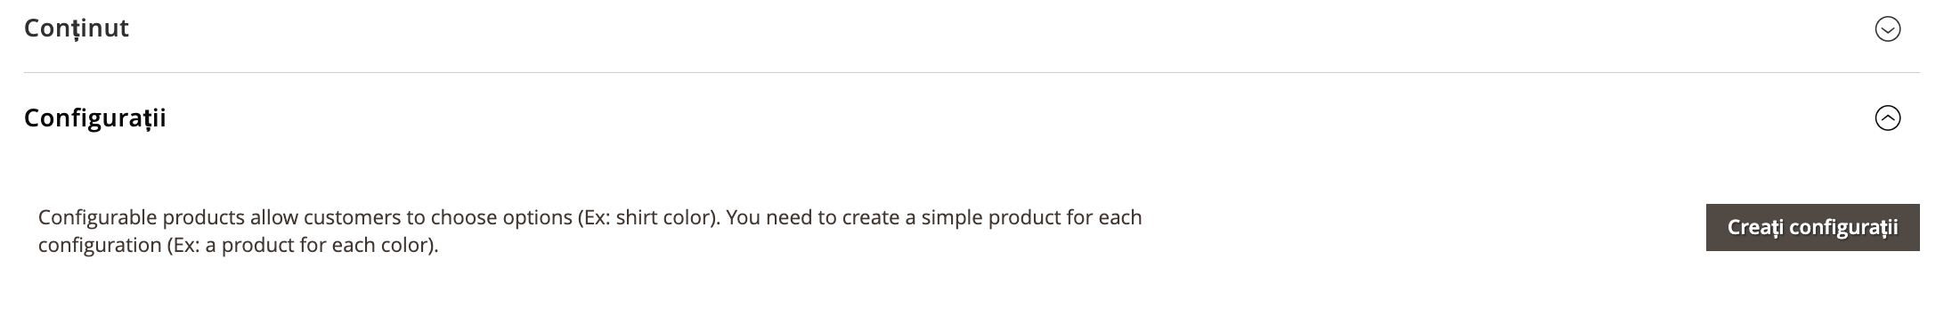Start creating configurations with the dark button
The width and height of the screenshot is (1952, 333).
(1812, 227)
